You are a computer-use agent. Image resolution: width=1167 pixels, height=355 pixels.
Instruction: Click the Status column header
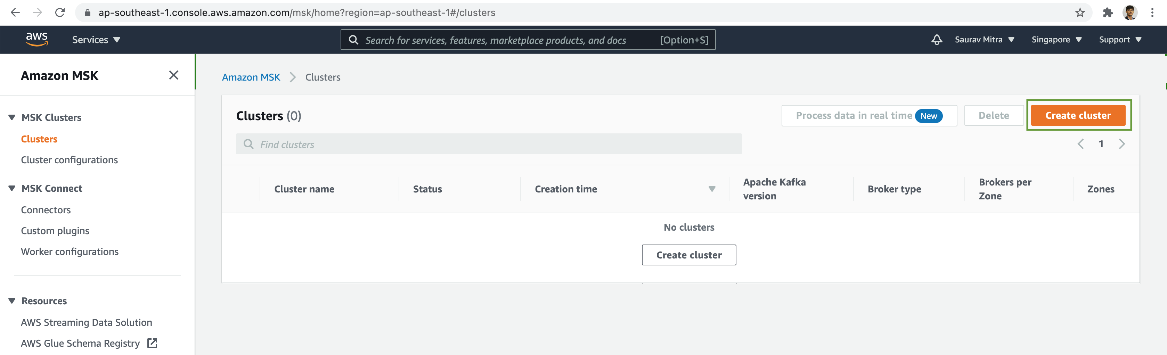[x=427, y=189]
